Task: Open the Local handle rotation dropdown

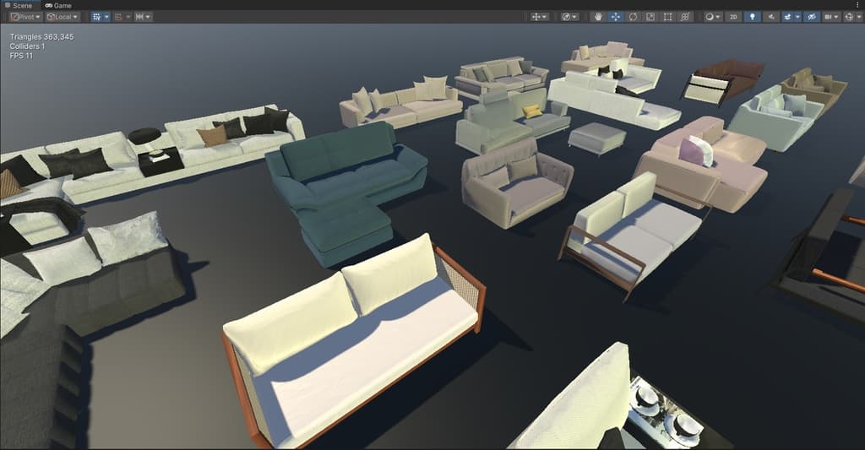Action: (63, 17)
